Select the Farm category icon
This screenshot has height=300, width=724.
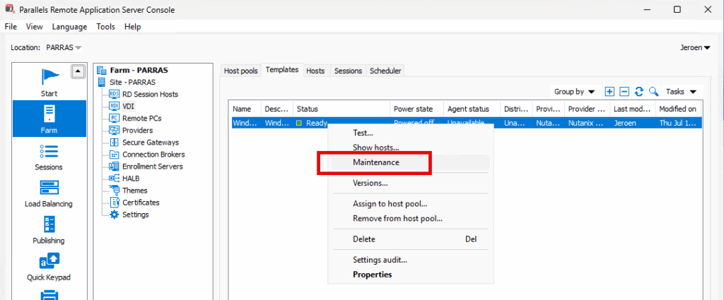[x=49, y=114]
